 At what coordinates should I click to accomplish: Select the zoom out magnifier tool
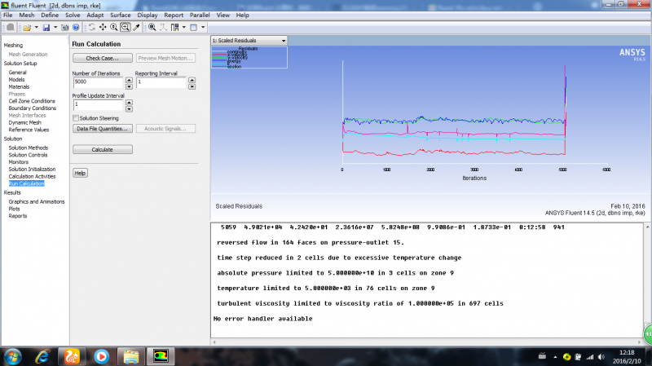(113, 28)
